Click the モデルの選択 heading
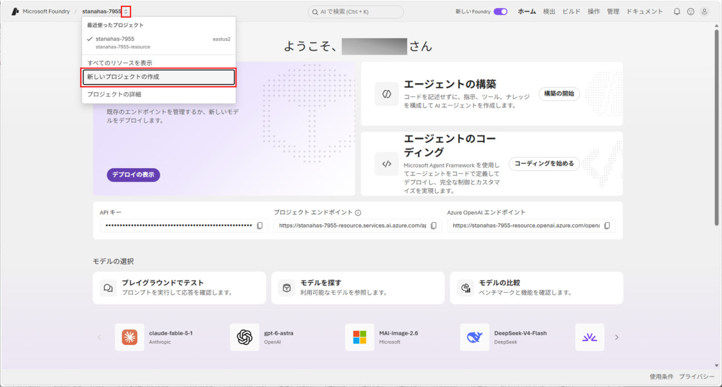 pyautogui.click(x=113, y=262)
